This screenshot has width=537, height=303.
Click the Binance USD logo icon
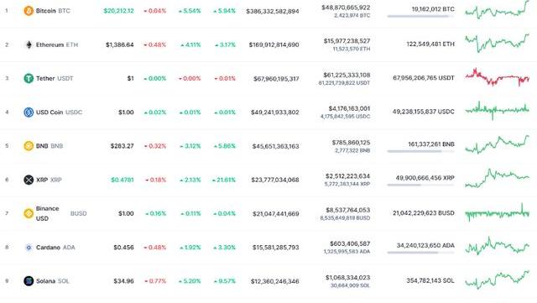pyautogui.click(x=29, y=213)
